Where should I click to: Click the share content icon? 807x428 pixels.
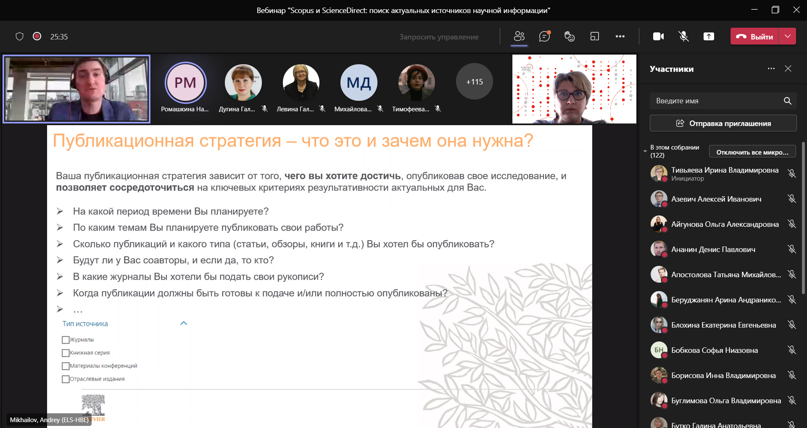(x=709, y=37)
